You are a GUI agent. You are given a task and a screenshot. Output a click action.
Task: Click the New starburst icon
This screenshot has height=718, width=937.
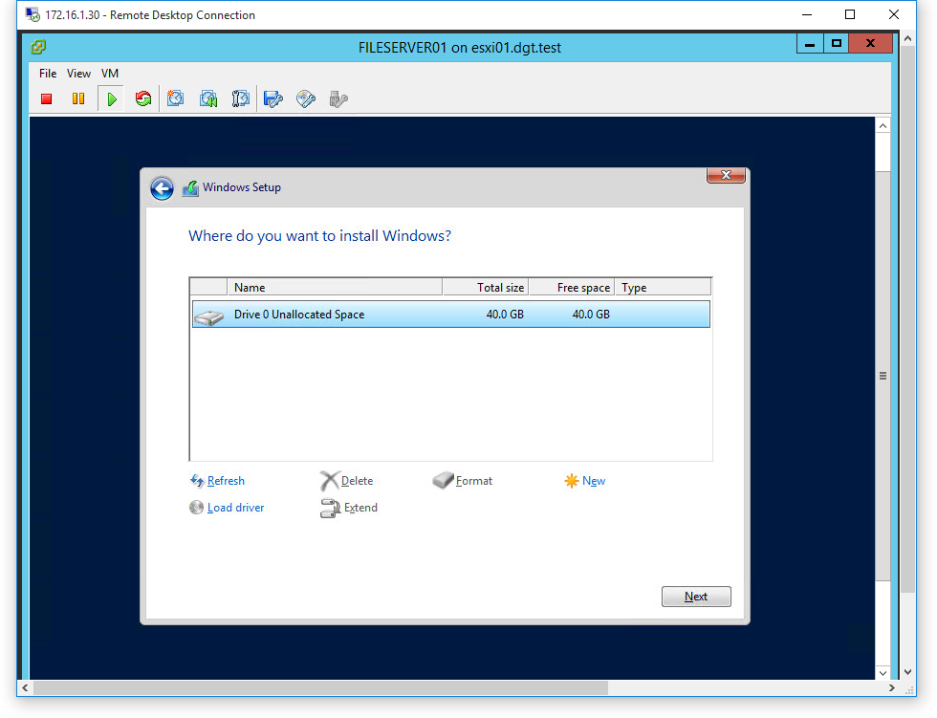572,481
